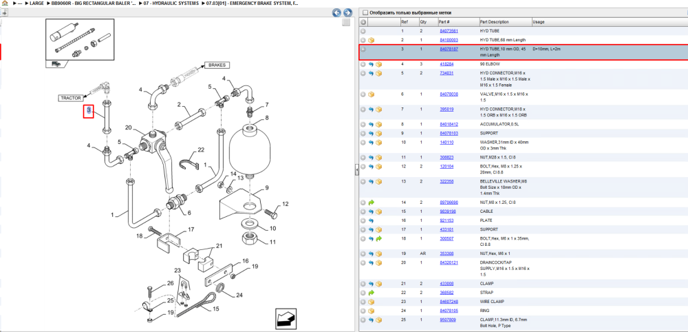
Task: Select callout 20 on the diagram
Action: point(129,127)
